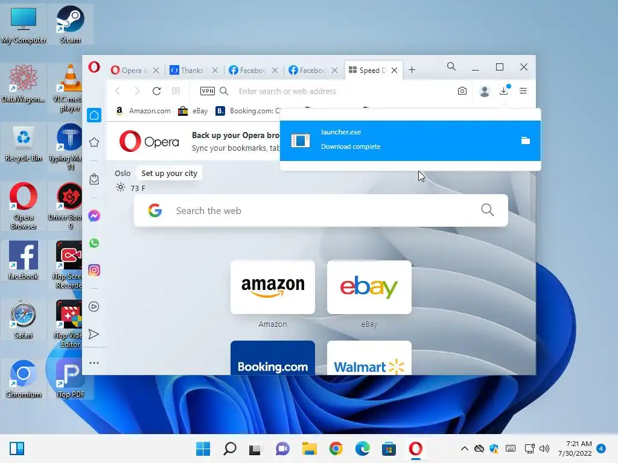Search tabs with the magnifier icon
The image size is (618, 463).
click(451, 66)
